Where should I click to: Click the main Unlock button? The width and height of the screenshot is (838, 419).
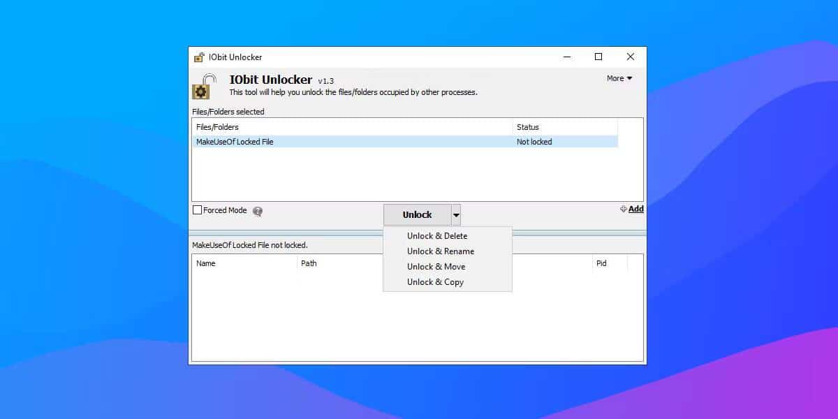pos(417,215)
